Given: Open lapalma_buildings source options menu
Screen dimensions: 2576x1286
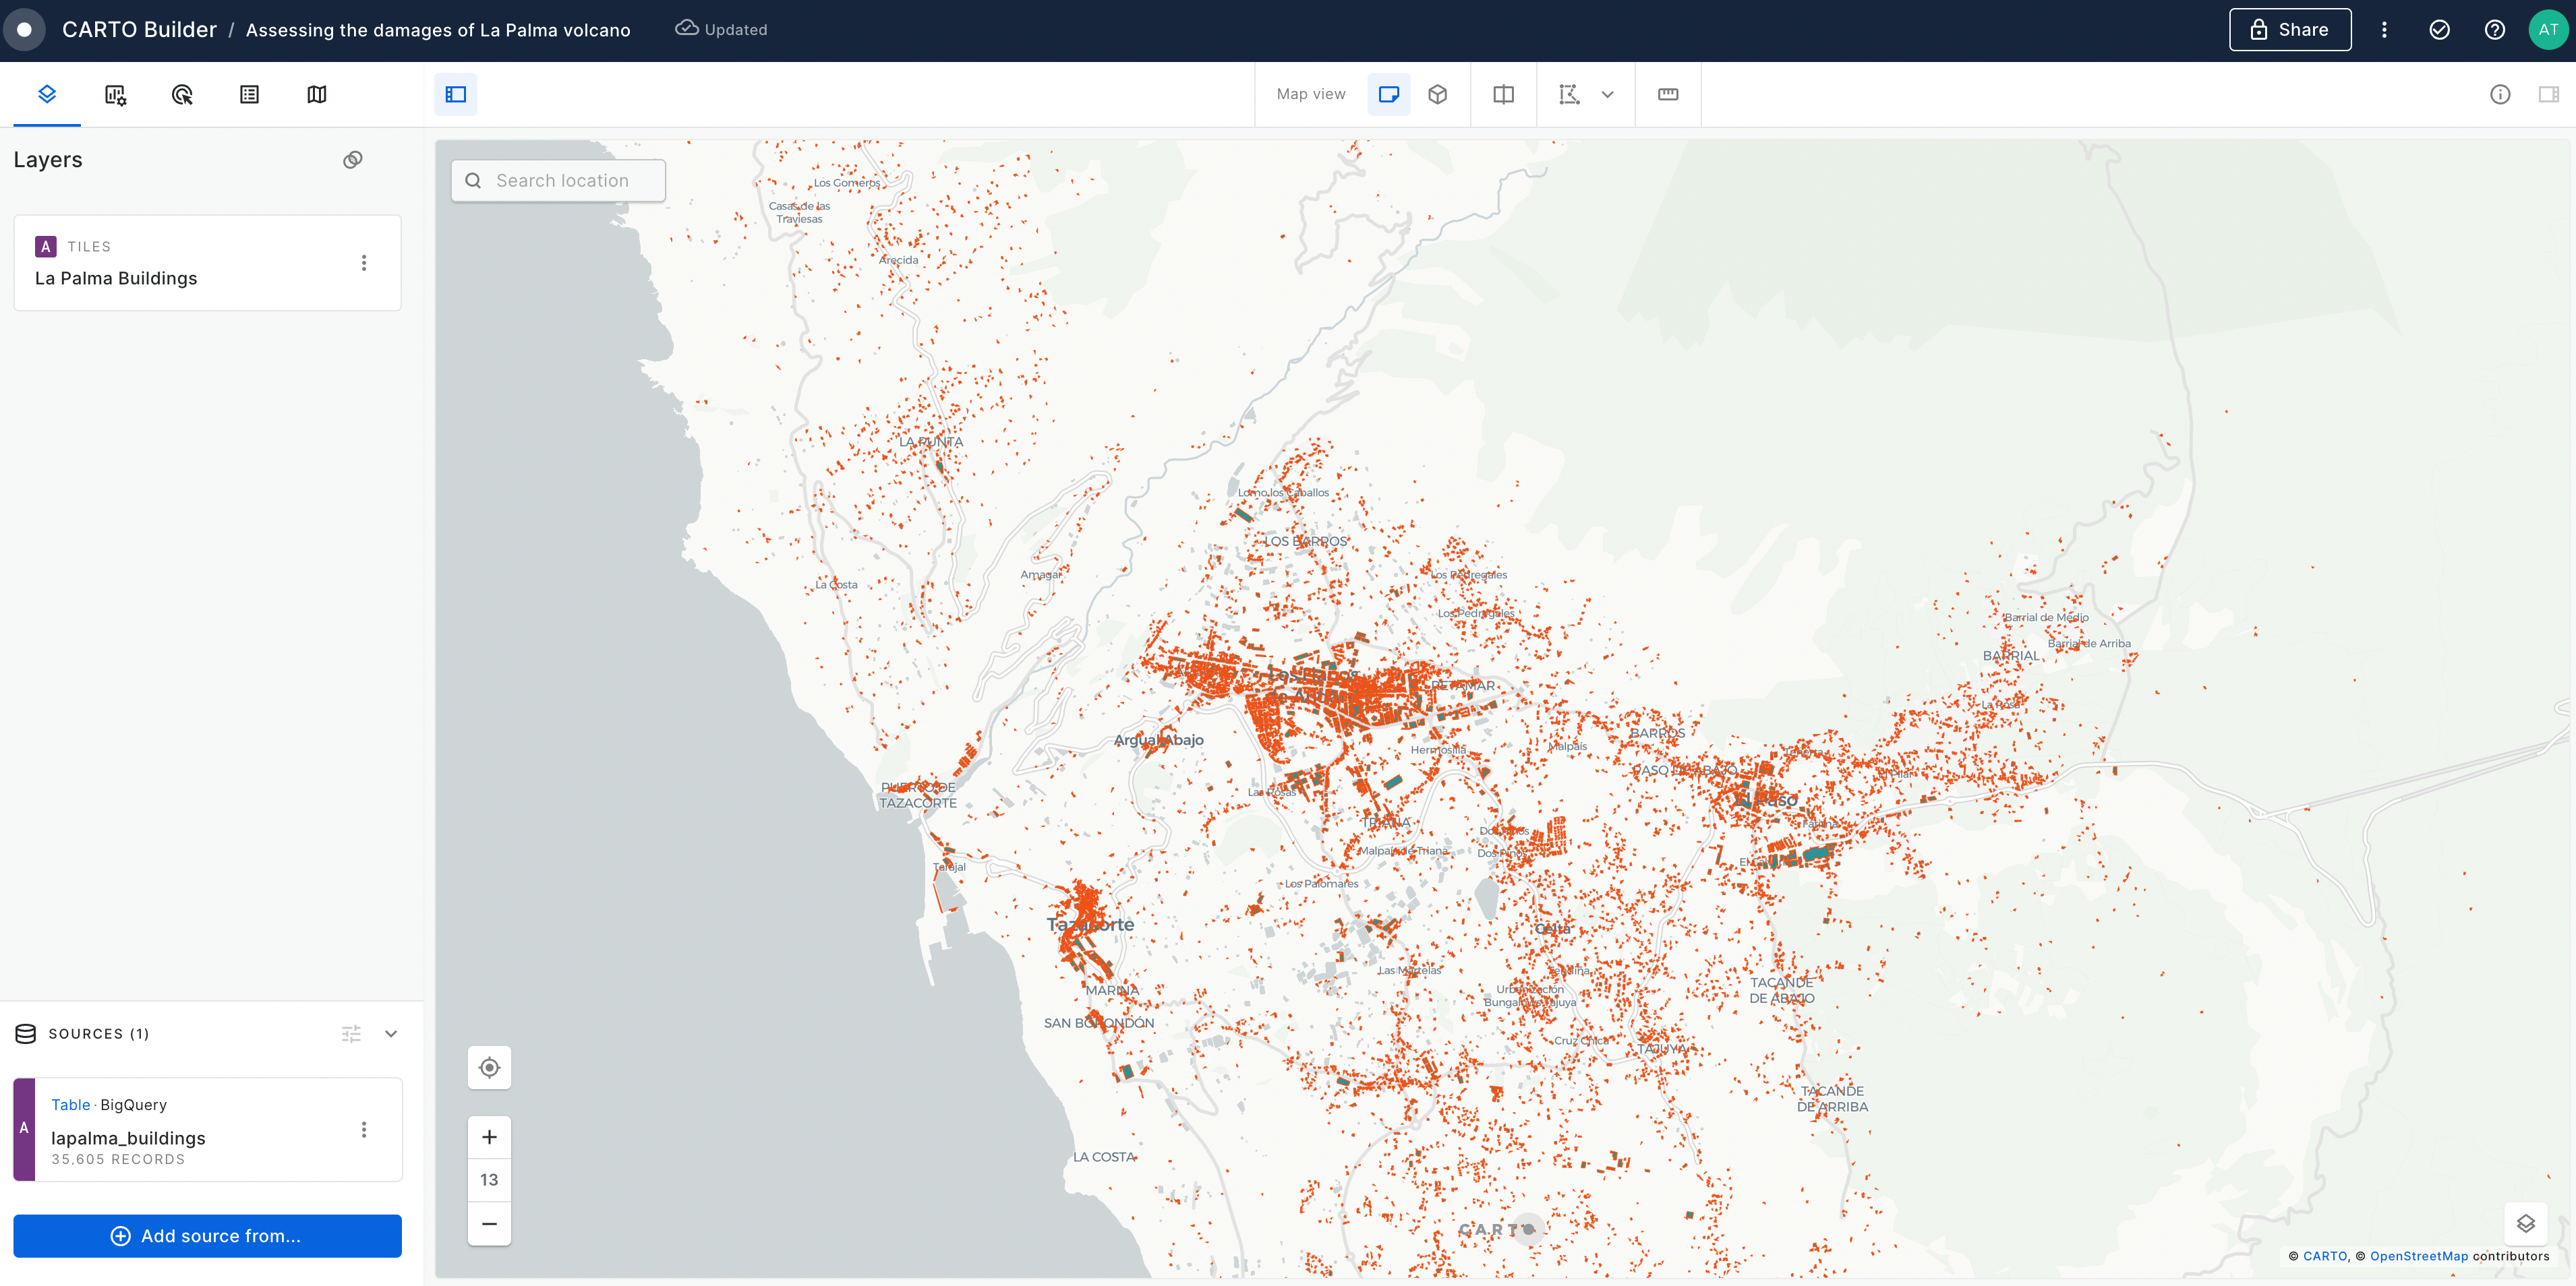Looking at the screenshot, I should click(364, 1129).
